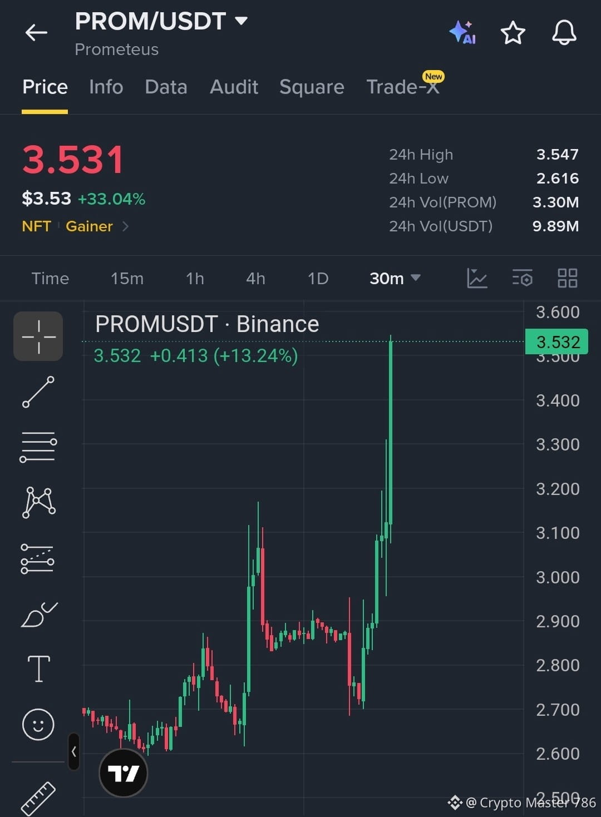Open the TradingView logo button
This screenshot has height=817, width=601.
(123, 773)
